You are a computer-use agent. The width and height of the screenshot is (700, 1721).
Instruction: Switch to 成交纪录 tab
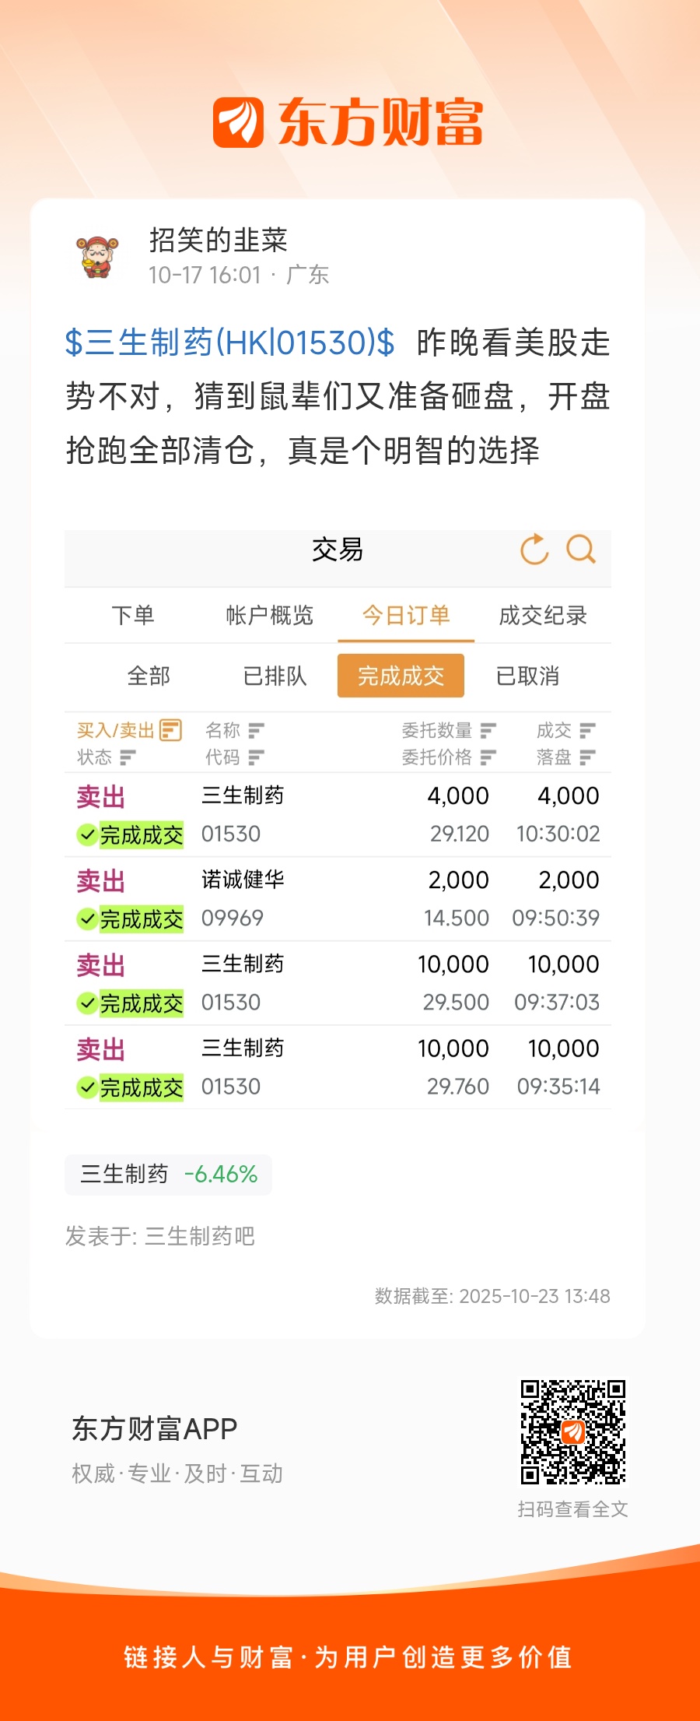click(x=542, y=616)
